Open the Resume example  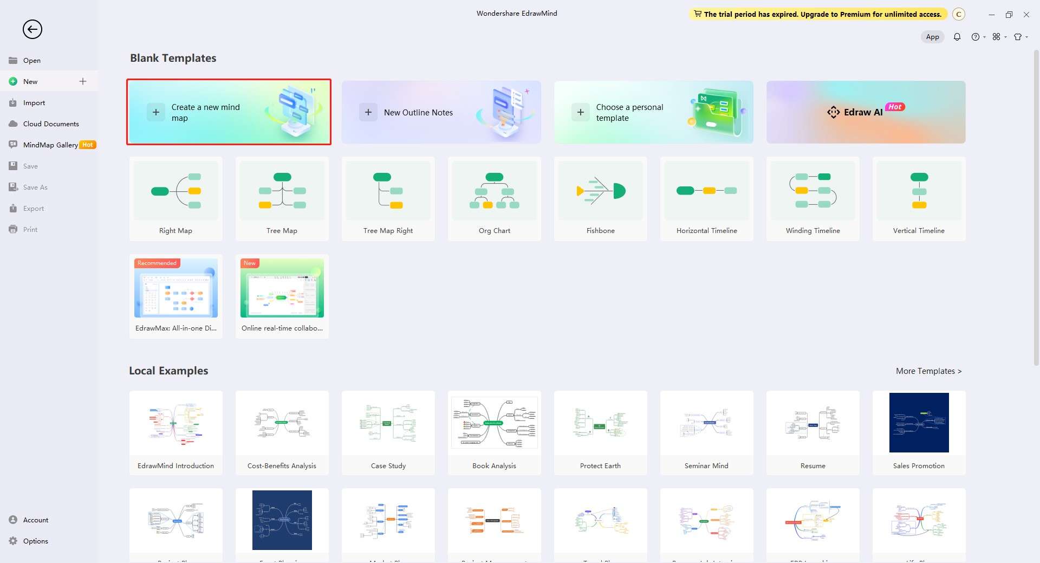(812, 433)
